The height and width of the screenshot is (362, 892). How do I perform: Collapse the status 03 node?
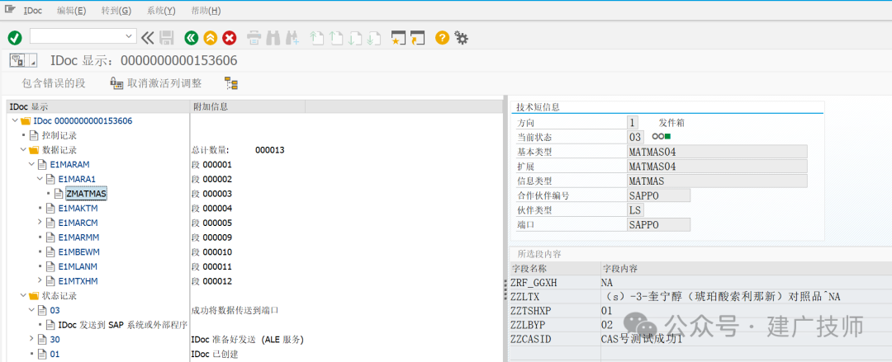(x=32, y=310)
